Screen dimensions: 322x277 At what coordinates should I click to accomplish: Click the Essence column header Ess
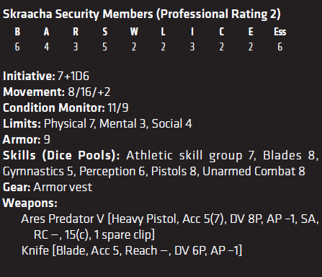[x=280, y=32]
